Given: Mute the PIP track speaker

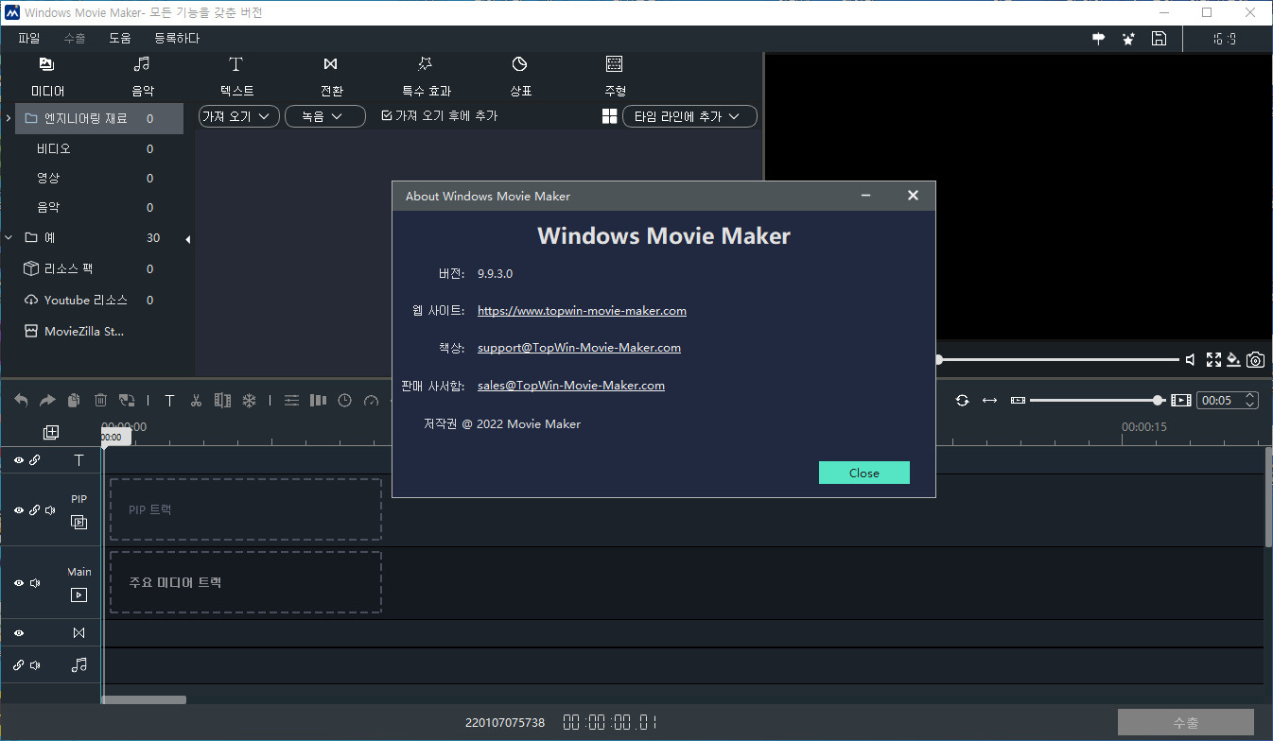Looking at the screenshot, I should point(50,510).
